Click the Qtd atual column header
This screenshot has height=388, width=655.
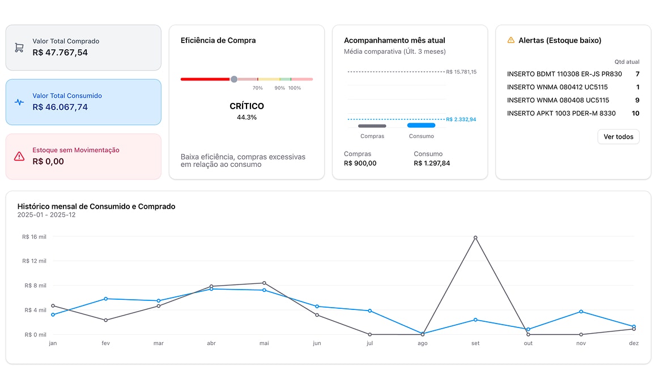point(627,62)
